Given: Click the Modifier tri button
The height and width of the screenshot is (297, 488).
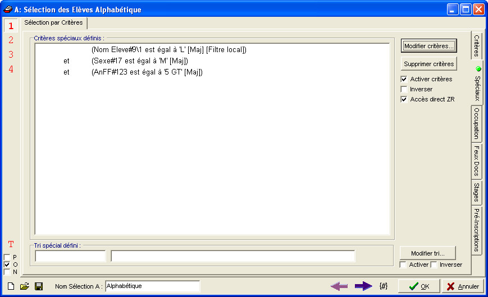Looking at the screenshot, I should pos(427,253).
